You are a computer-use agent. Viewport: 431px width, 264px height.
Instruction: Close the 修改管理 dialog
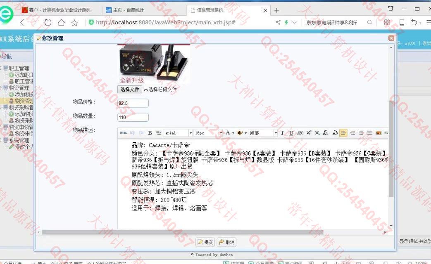391,38
